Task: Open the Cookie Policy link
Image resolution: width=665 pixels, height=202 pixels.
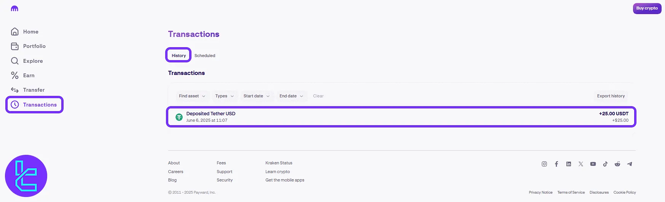Action: pyautogui.click(x=625, y=192)
